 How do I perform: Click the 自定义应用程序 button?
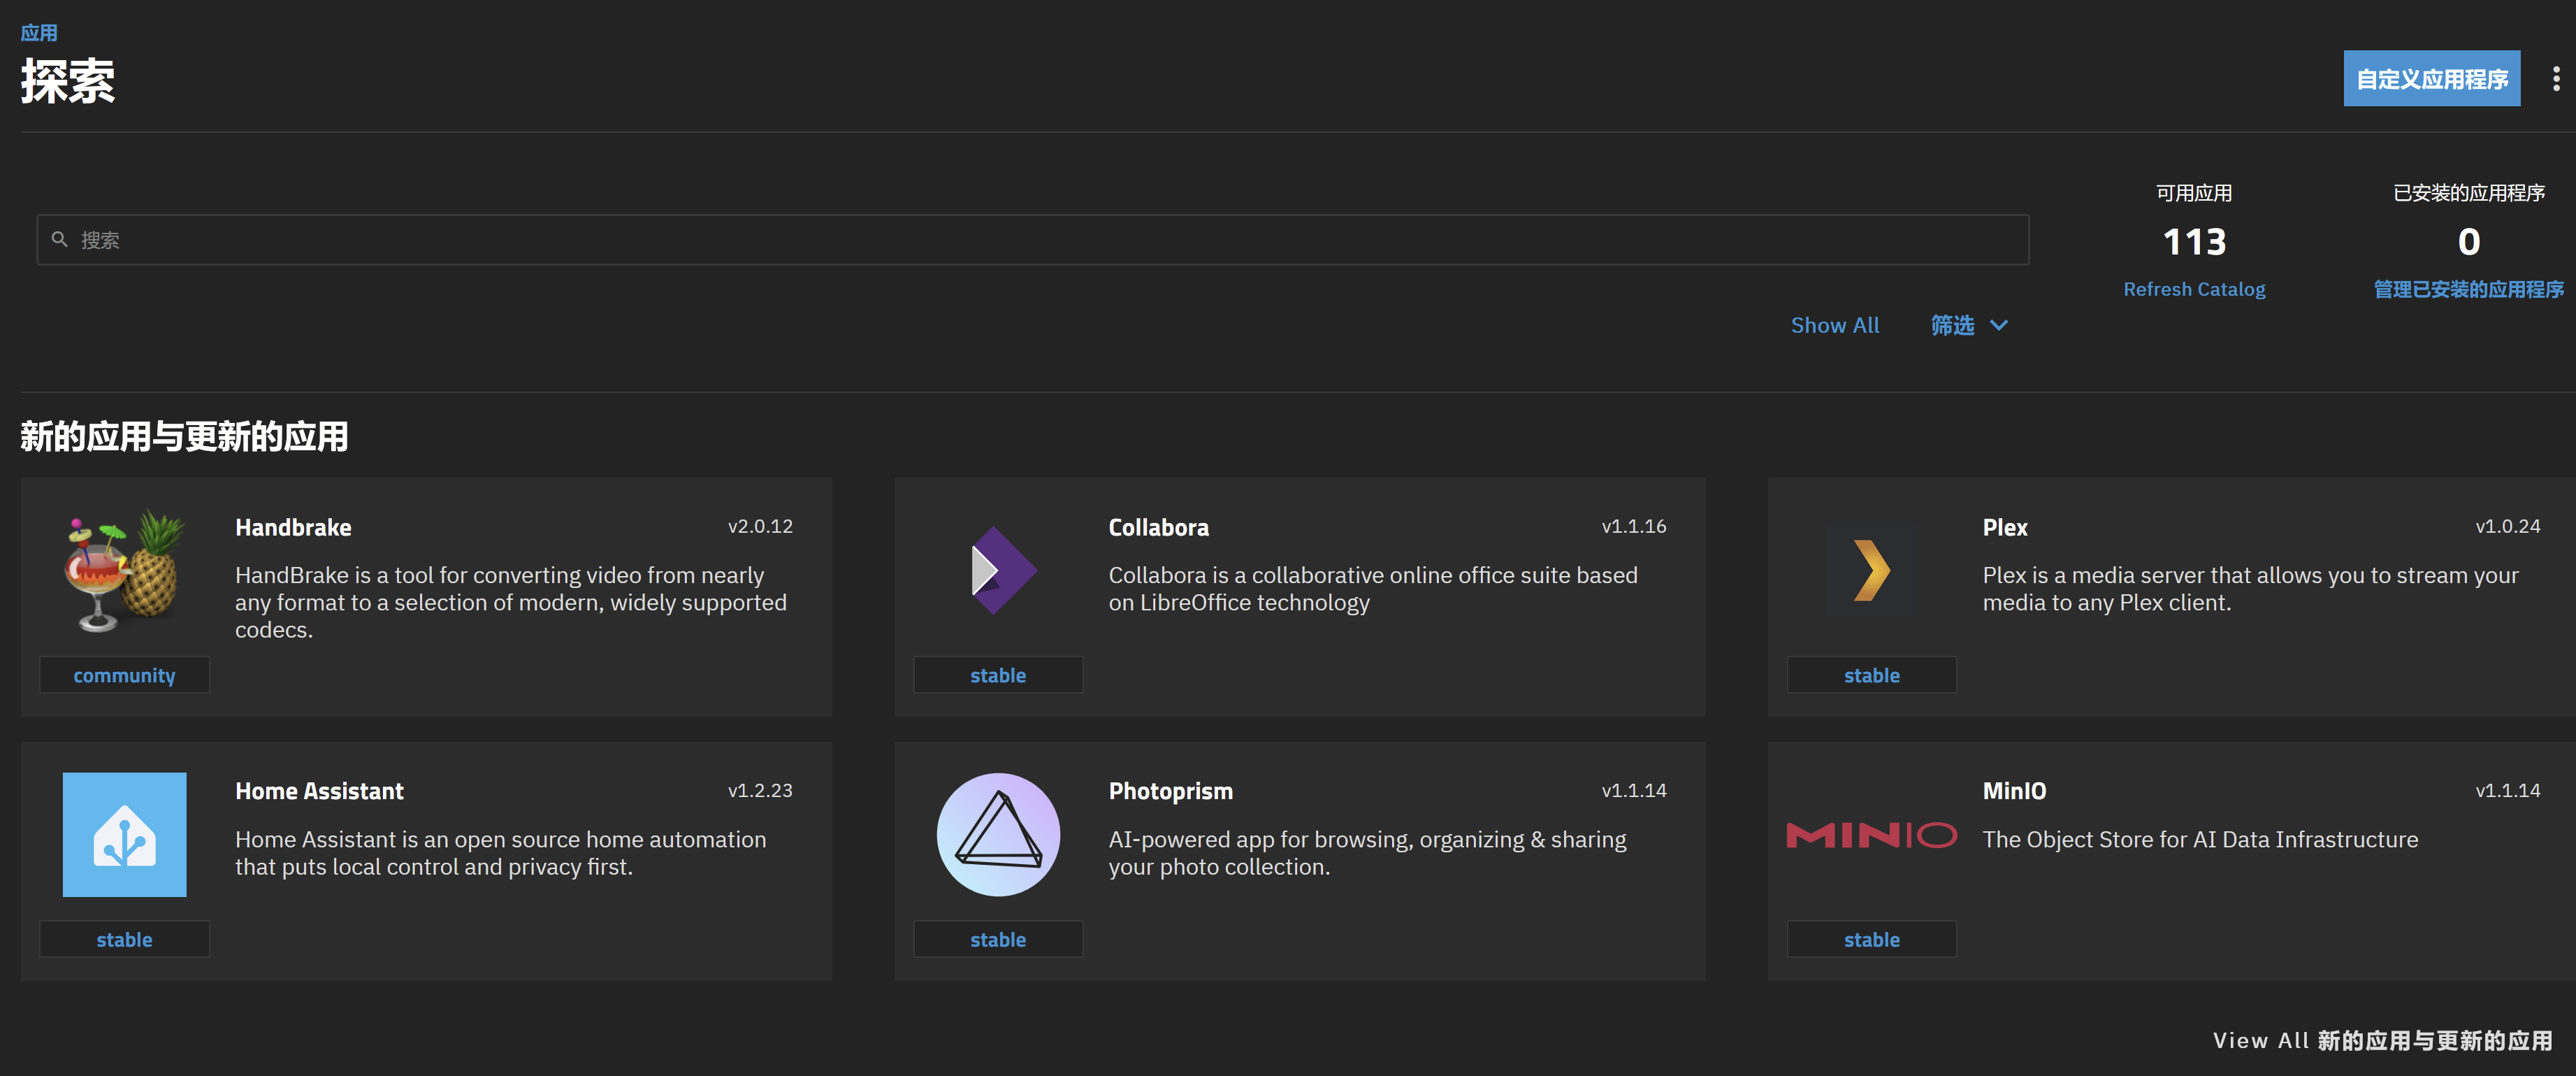click(x=2431, y=78)
